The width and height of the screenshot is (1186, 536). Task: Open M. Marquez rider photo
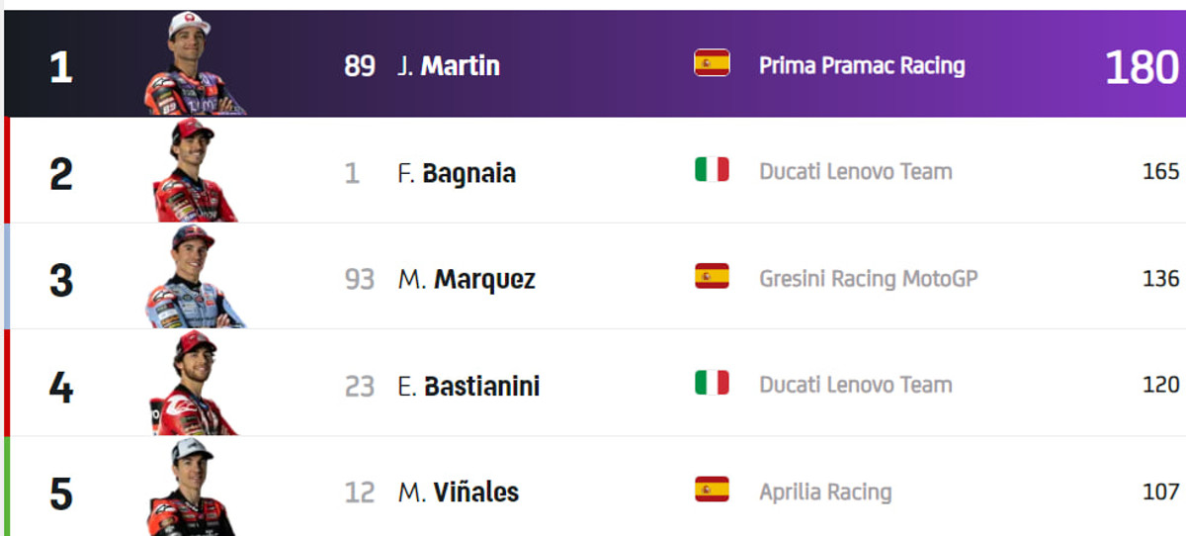coord(194,278)
